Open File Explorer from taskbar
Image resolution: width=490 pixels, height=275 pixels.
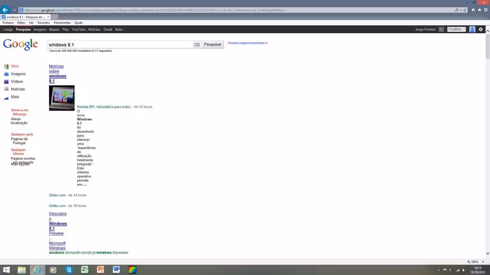(x=21, y=270)
